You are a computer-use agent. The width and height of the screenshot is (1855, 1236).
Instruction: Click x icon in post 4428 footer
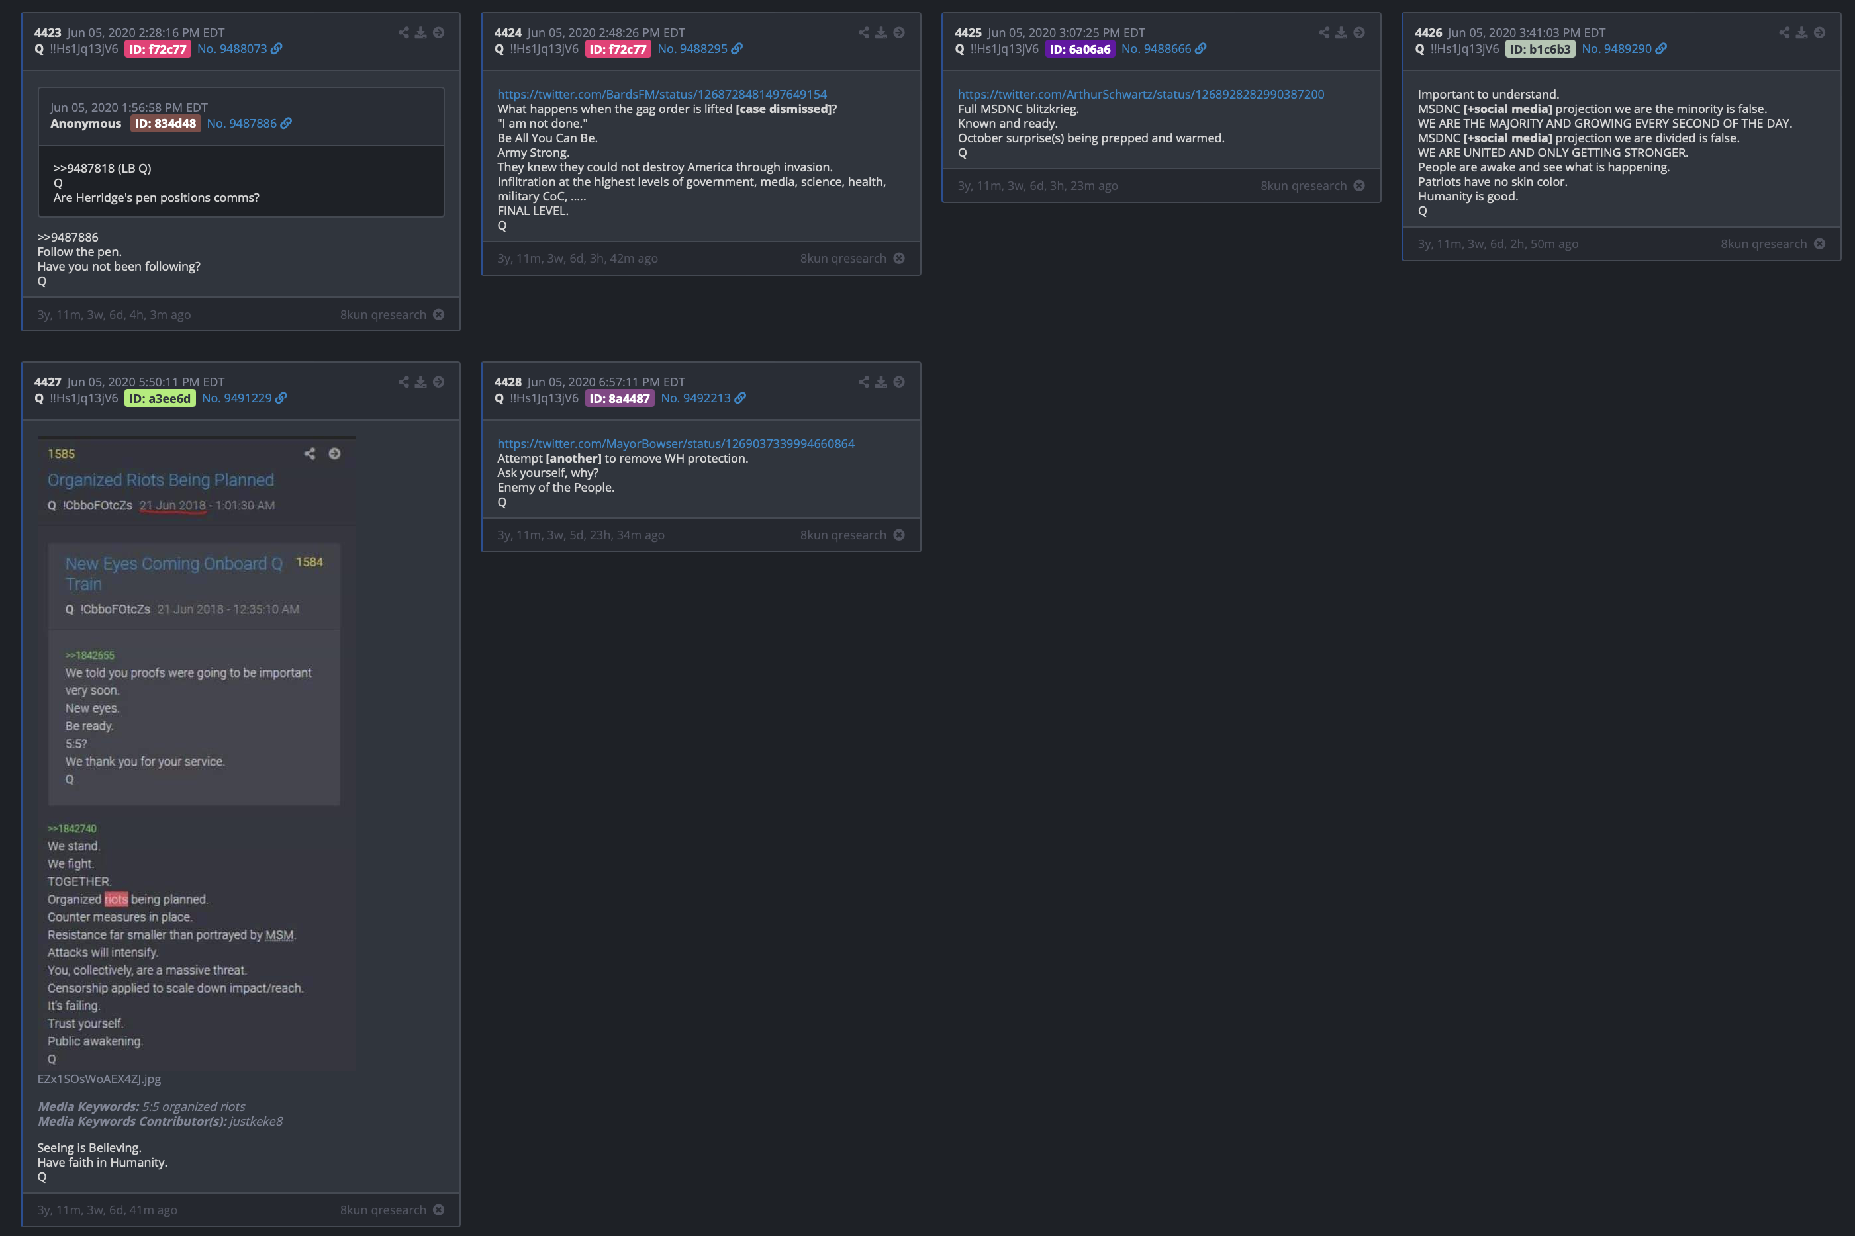pos(899,535)
